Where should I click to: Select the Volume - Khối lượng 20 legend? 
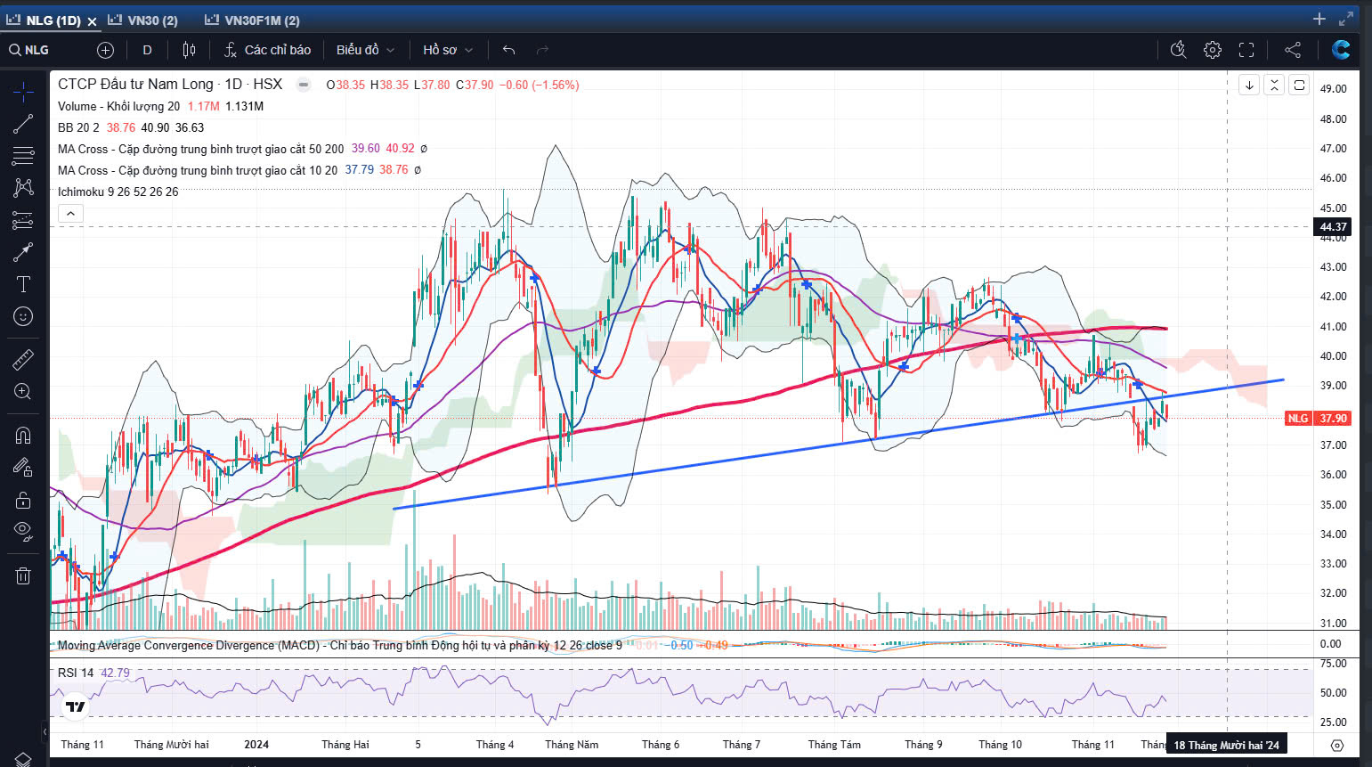(118, 106)
